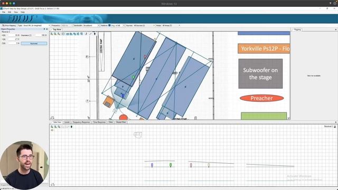
Task: Switch to the Frequency Response tab
Action: (81, 122)
